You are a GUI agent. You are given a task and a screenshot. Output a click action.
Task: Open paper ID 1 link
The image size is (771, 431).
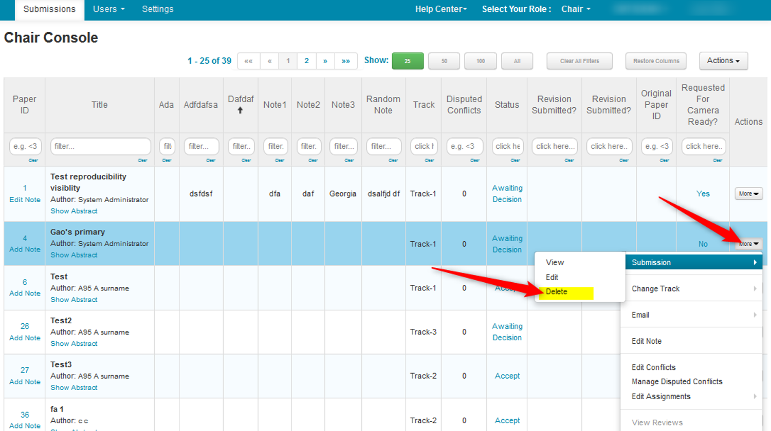coord(25,188)
